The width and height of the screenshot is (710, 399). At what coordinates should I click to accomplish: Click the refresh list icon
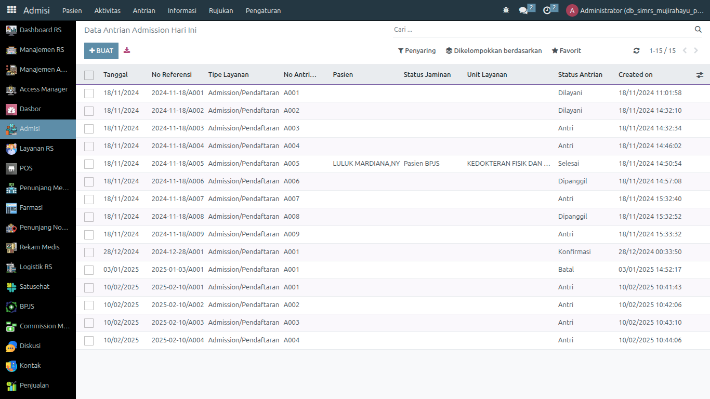636,51
